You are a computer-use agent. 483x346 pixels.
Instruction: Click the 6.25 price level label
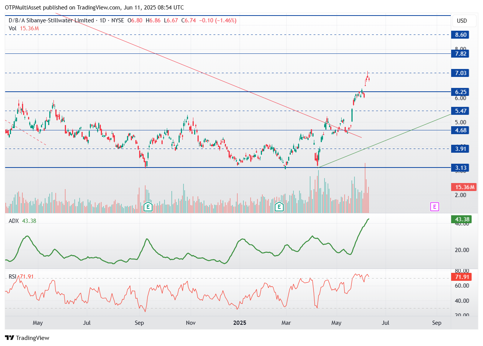[x=460, y=92]
